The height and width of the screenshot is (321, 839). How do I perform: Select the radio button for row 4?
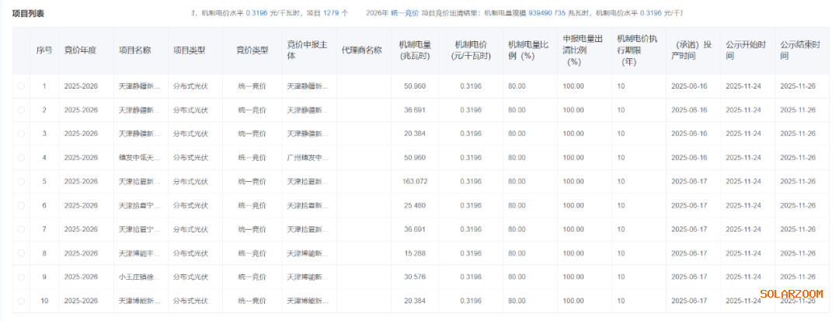21,158
